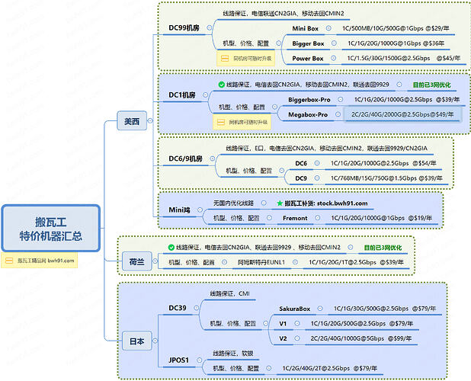The image size is (471, 381).
Task: Collapse the 日本 node
Action: 155,341
